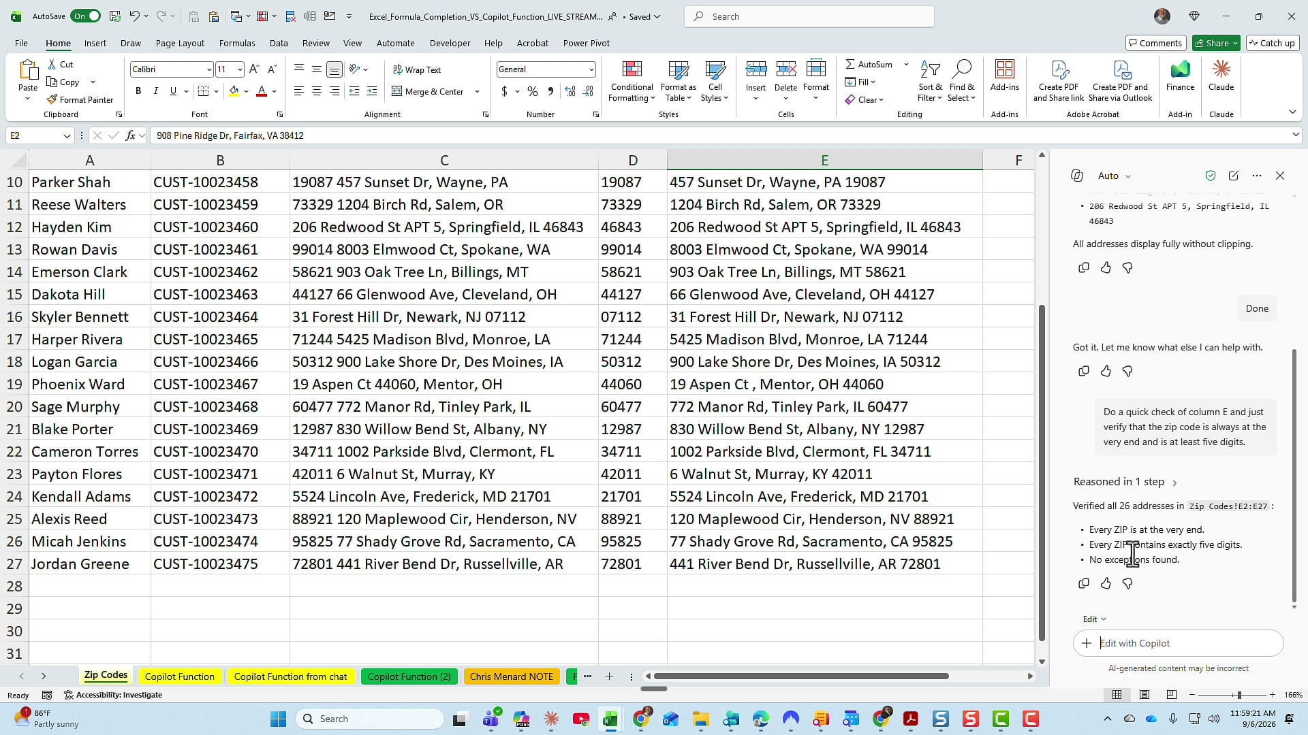The height and width of the screenshot is (735, 1308).
Task: Click the Borders icon
Action: [x=203, y=91]
